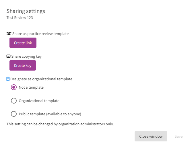Click the building icon beside Designate as organizational template
194x146 pixels.
(x=8, y=79)
